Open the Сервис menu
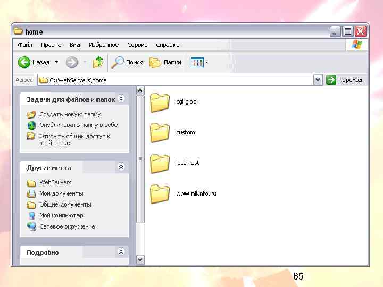 pyautogui.click(x=137, y=45)
